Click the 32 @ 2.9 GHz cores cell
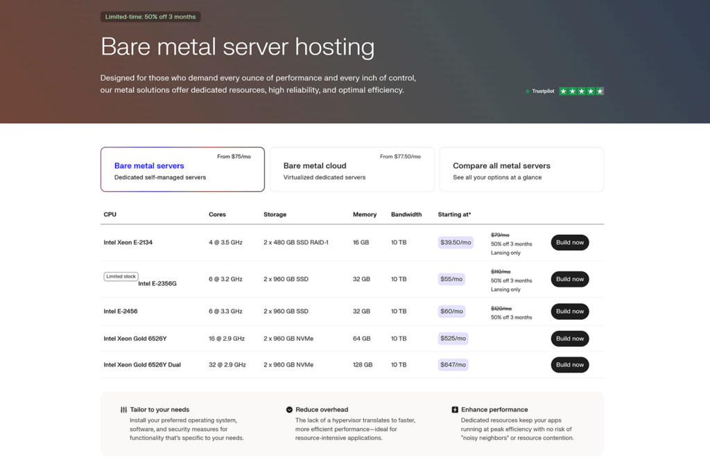 coord(227,364)
